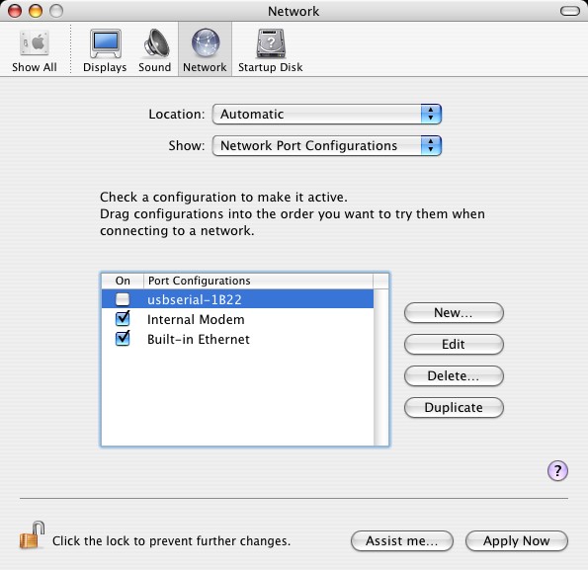Click the Port Configurations column header
Viewport: 588px width, 570px height.
[258, 281]
